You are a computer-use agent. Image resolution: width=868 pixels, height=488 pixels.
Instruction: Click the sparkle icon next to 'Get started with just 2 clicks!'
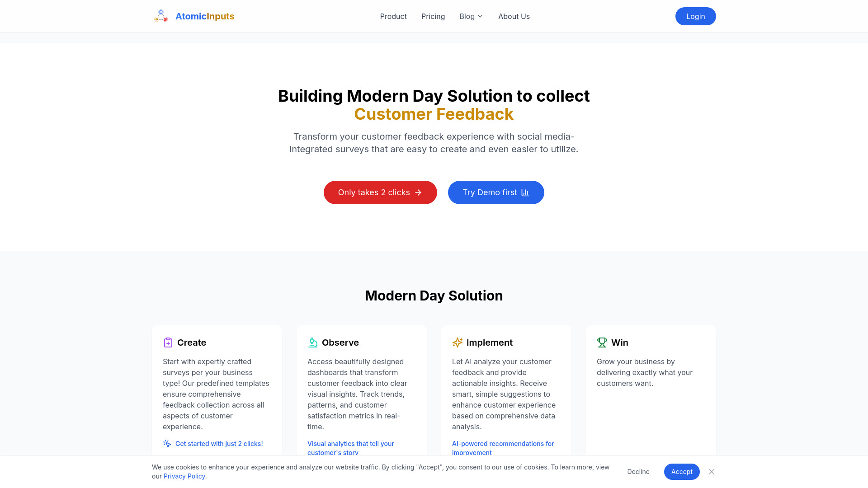click(x=167, y=443)
